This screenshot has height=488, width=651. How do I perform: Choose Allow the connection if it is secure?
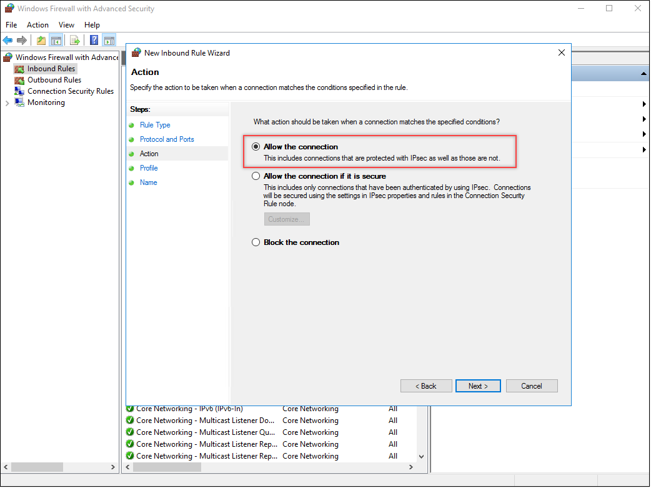256,176
